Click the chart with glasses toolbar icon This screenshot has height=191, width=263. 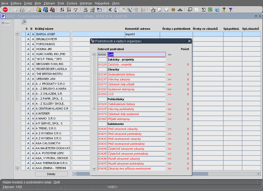click(x=190, y=10)
